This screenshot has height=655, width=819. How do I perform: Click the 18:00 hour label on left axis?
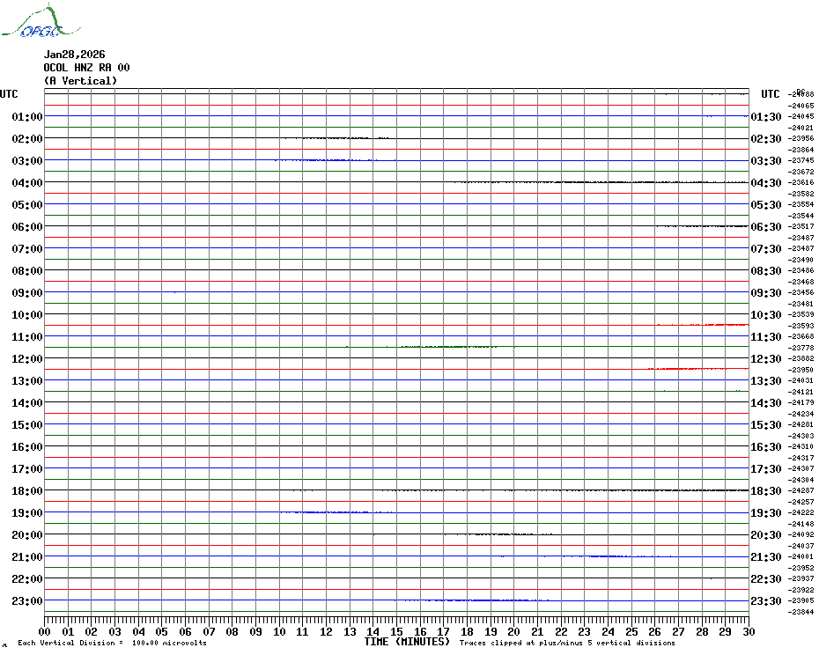click(27, 491)
